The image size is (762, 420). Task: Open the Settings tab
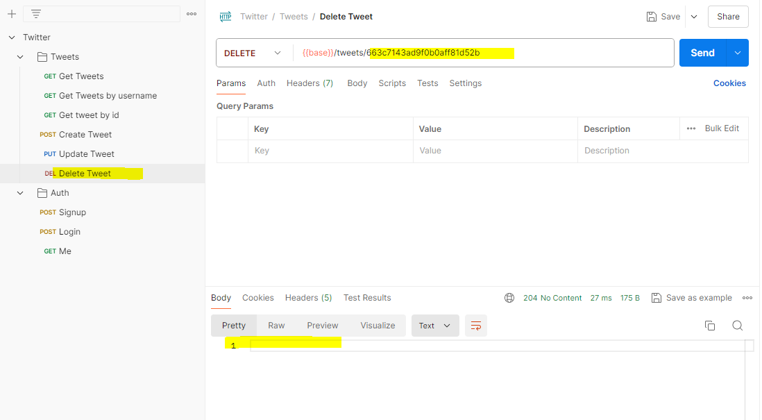pyautogui.click(x=466, y=83)
